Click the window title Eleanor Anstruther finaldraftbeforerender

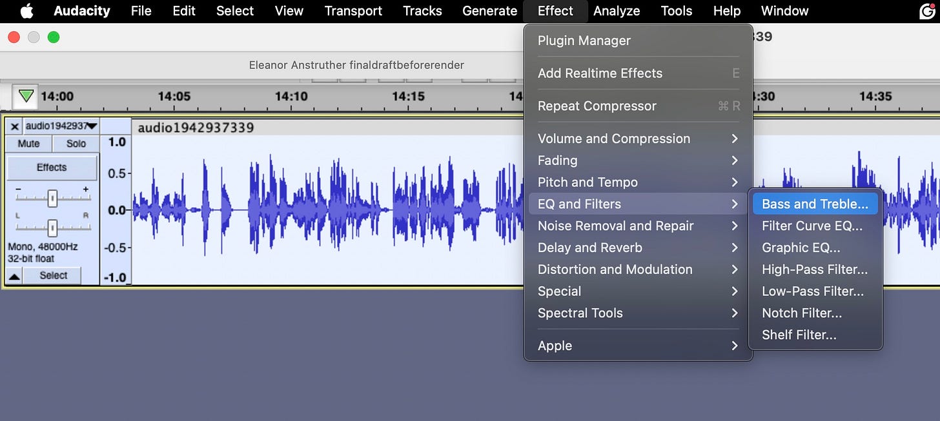click(356, 65)
